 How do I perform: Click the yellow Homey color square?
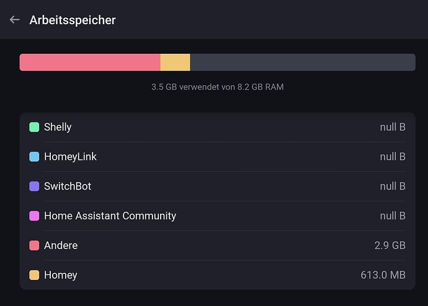(34, 275)
